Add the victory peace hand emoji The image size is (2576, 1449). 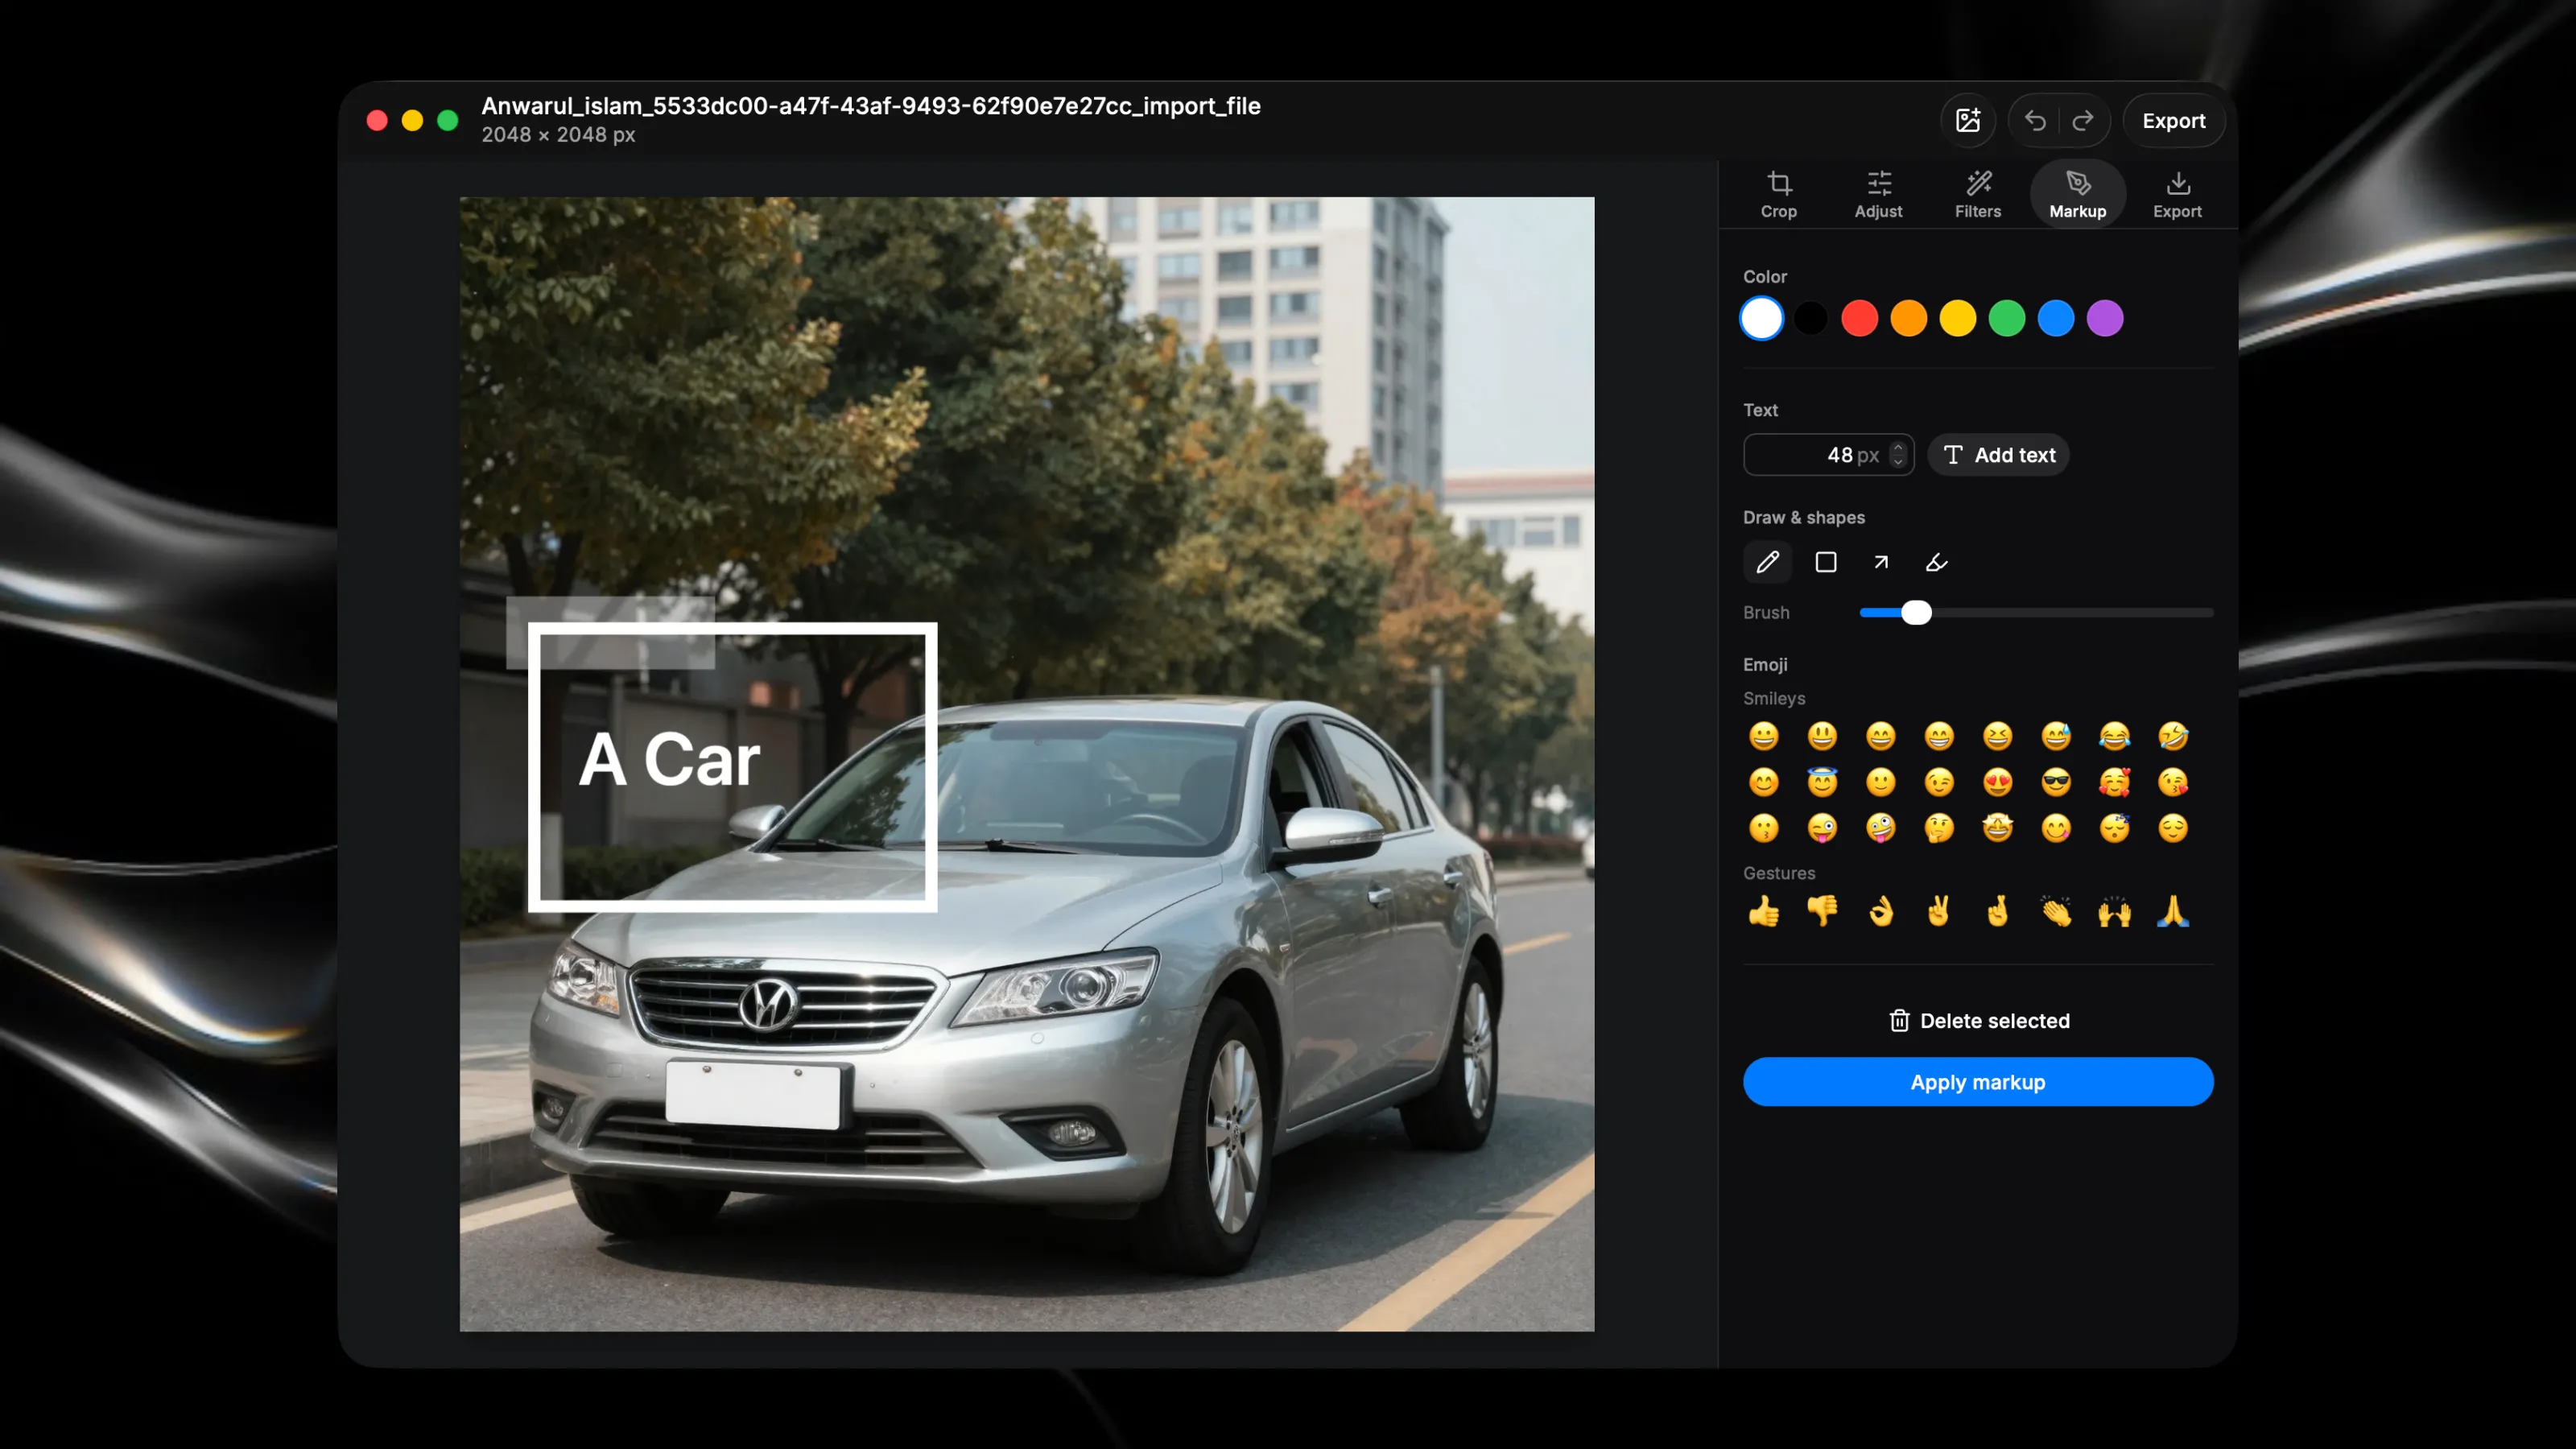pos(1939,911)
